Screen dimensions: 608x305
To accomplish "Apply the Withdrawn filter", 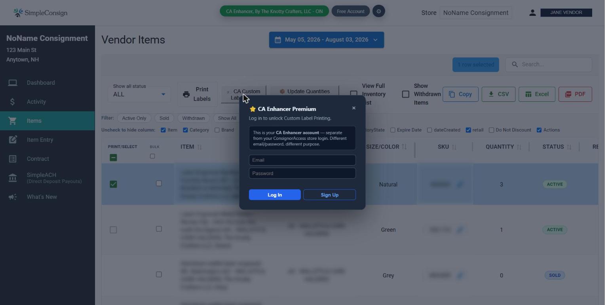I will (194, 118).
